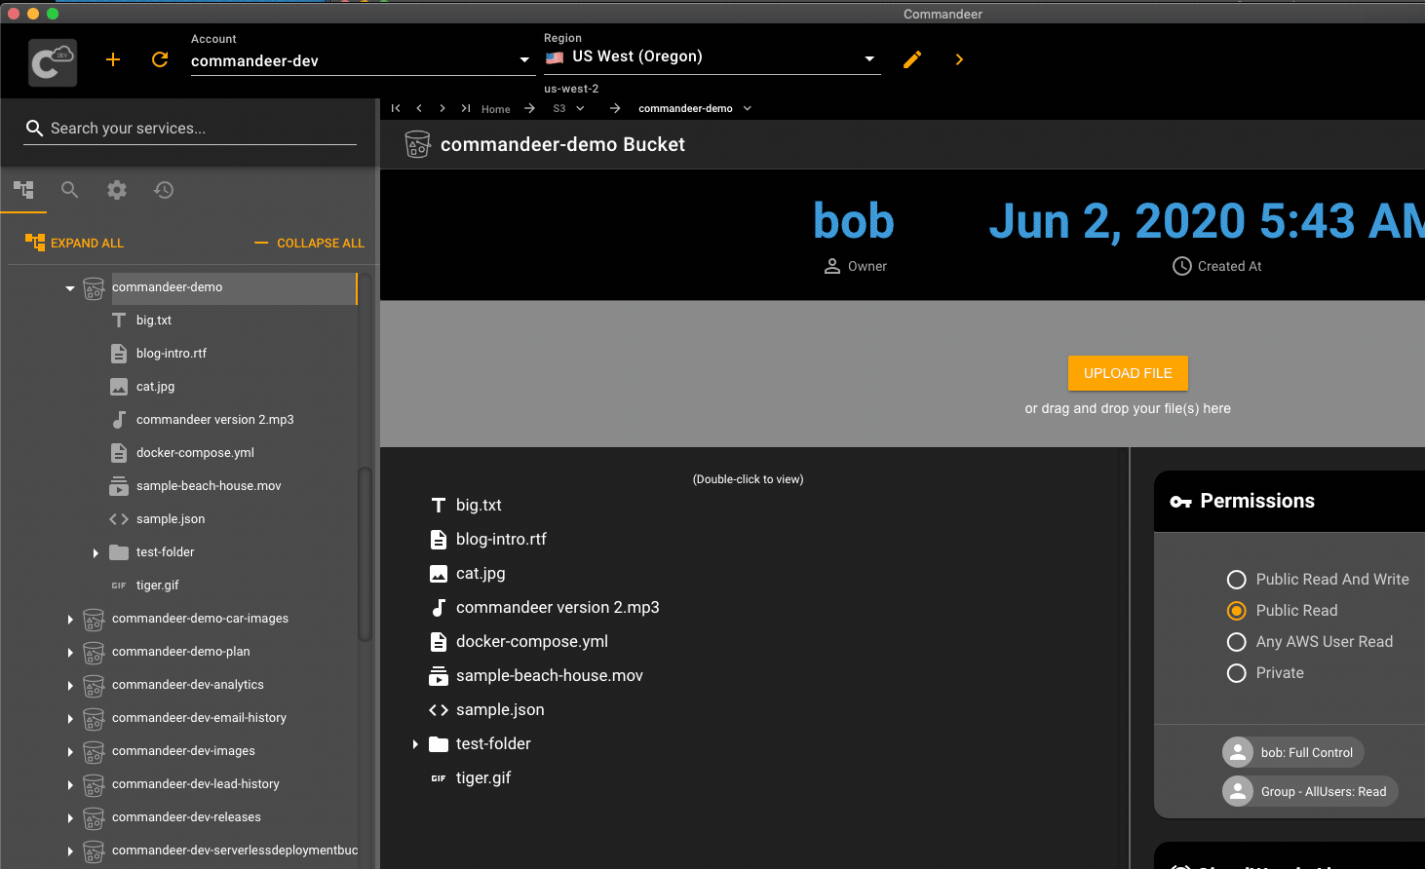Jump to last page in breadcrumb navigation
The width and height of the screenshot is (1425, 869).
466,108
